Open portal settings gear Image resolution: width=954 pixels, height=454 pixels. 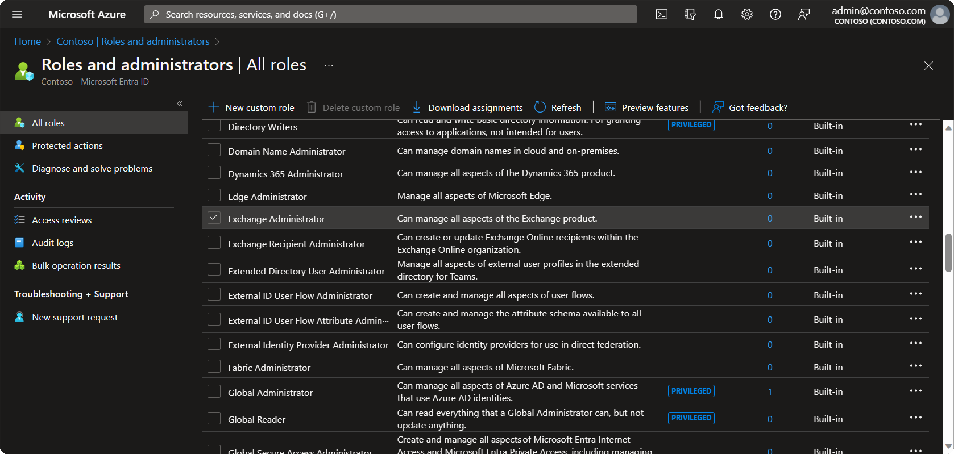pos(747,14)
